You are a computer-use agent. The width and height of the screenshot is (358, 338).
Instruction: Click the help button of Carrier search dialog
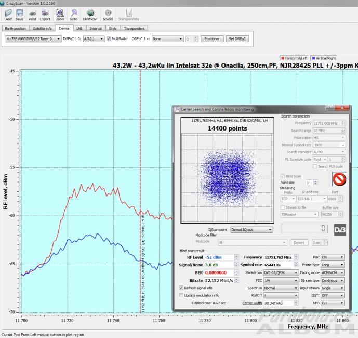tap(330, 108)
